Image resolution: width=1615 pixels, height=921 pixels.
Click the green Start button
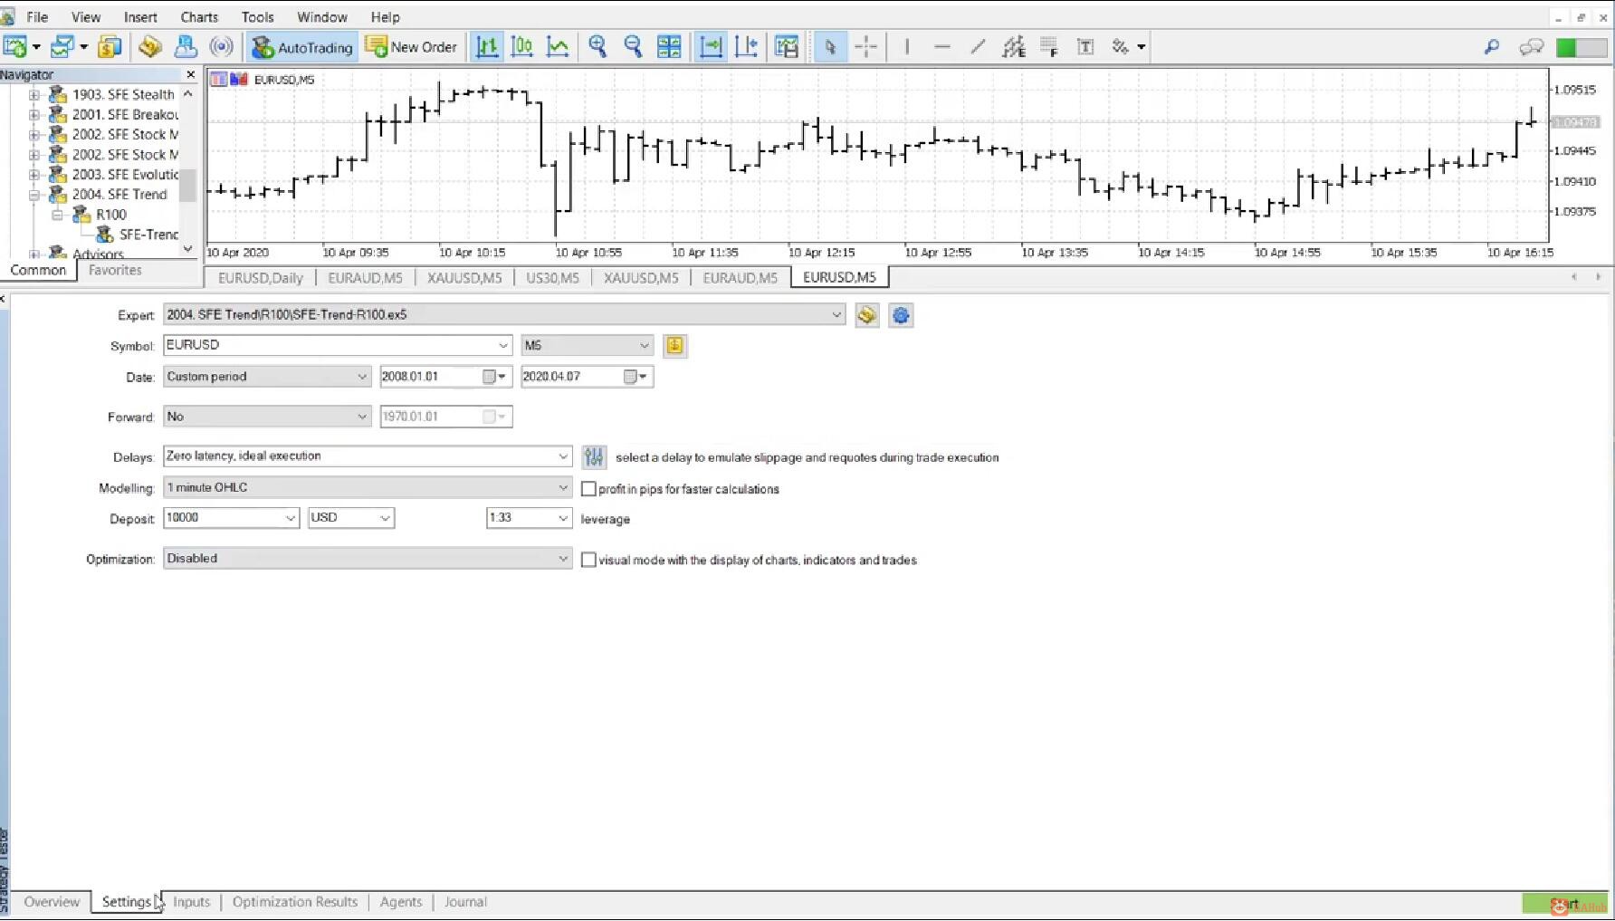click(1565, 904)
